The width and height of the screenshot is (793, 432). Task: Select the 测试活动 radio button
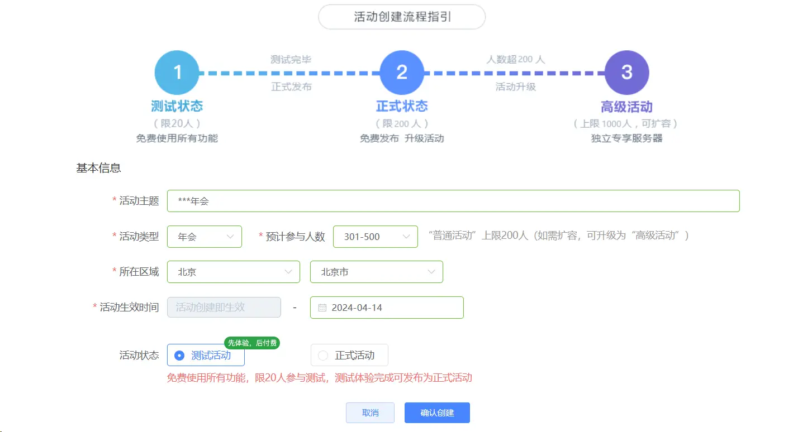pos(178,355)
